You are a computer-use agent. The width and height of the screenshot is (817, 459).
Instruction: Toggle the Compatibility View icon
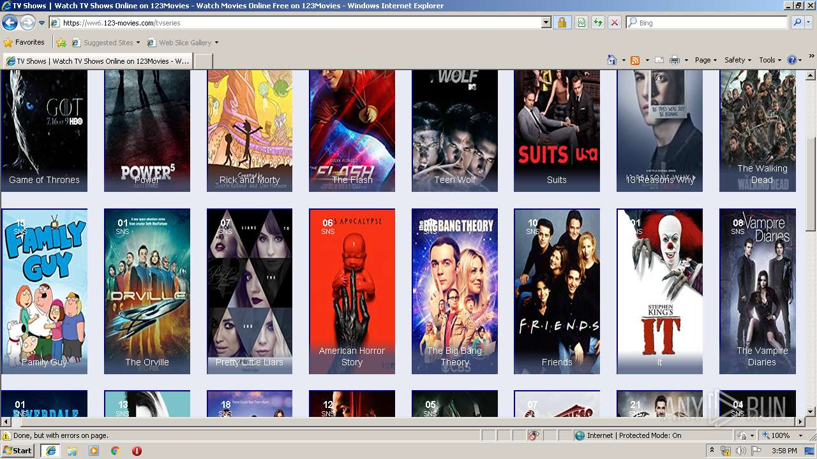pos(581,22)
